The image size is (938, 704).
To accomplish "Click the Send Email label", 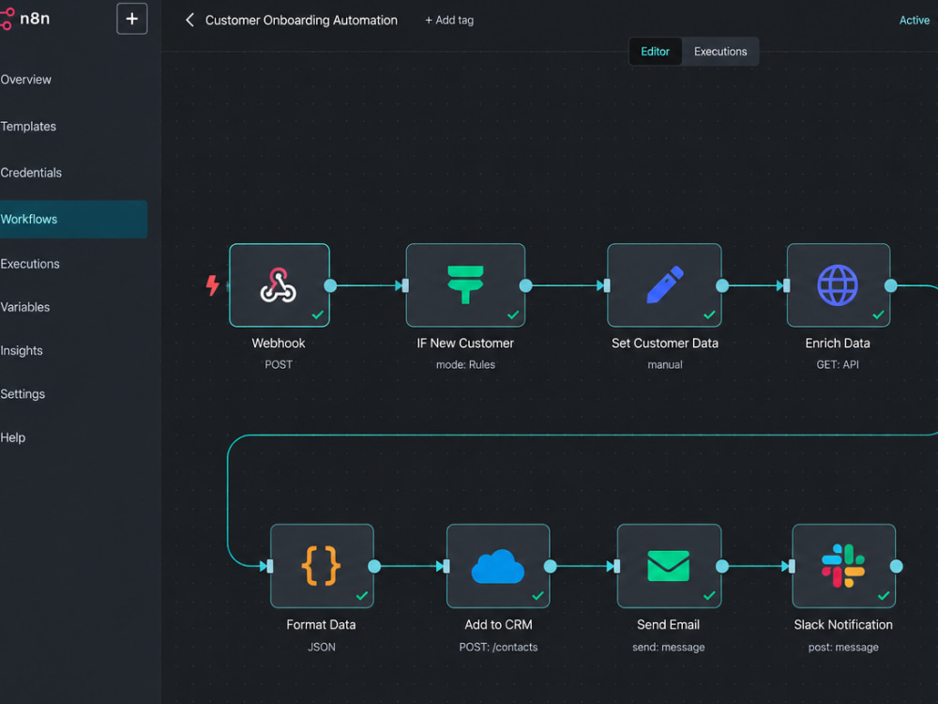I will (668, 624).
